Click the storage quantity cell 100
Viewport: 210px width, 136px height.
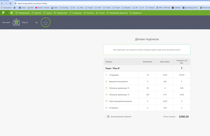(x=148, y=95)
